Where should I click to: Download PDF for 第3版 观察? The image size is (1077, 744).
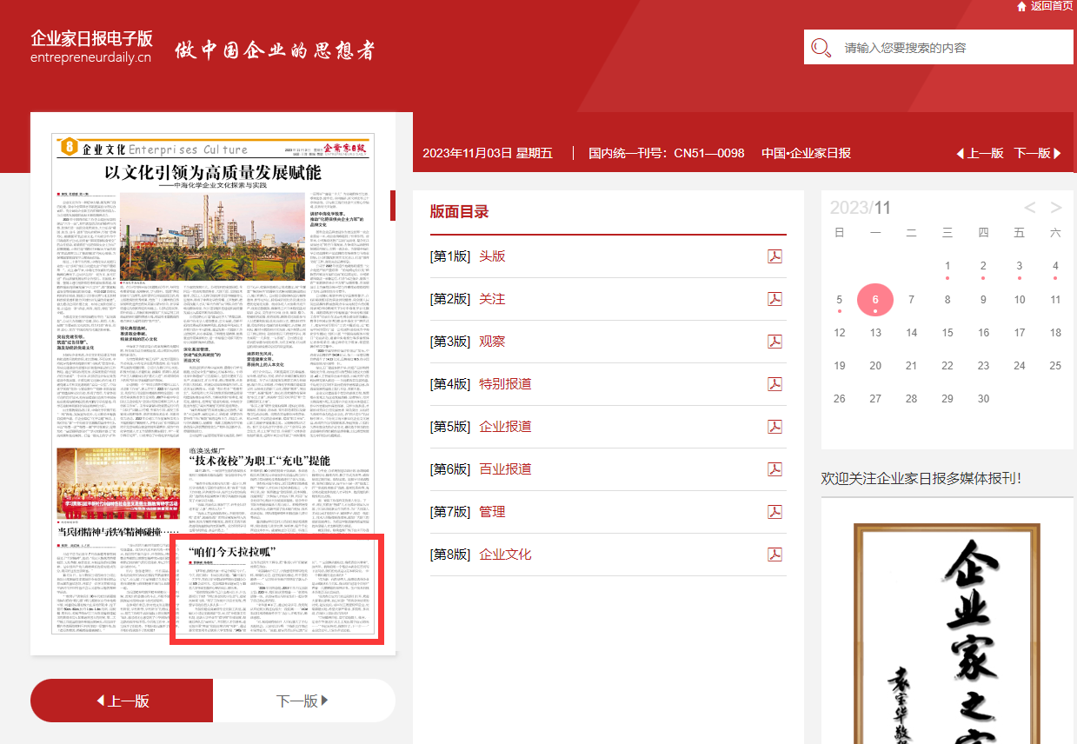[775, 342]
